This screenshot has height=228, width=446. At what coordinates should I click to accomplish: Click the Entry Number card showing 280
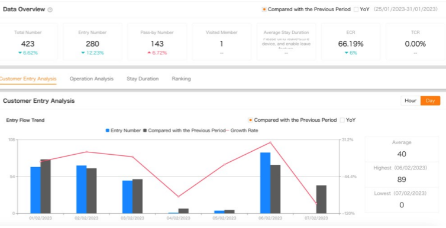[92, 42]
